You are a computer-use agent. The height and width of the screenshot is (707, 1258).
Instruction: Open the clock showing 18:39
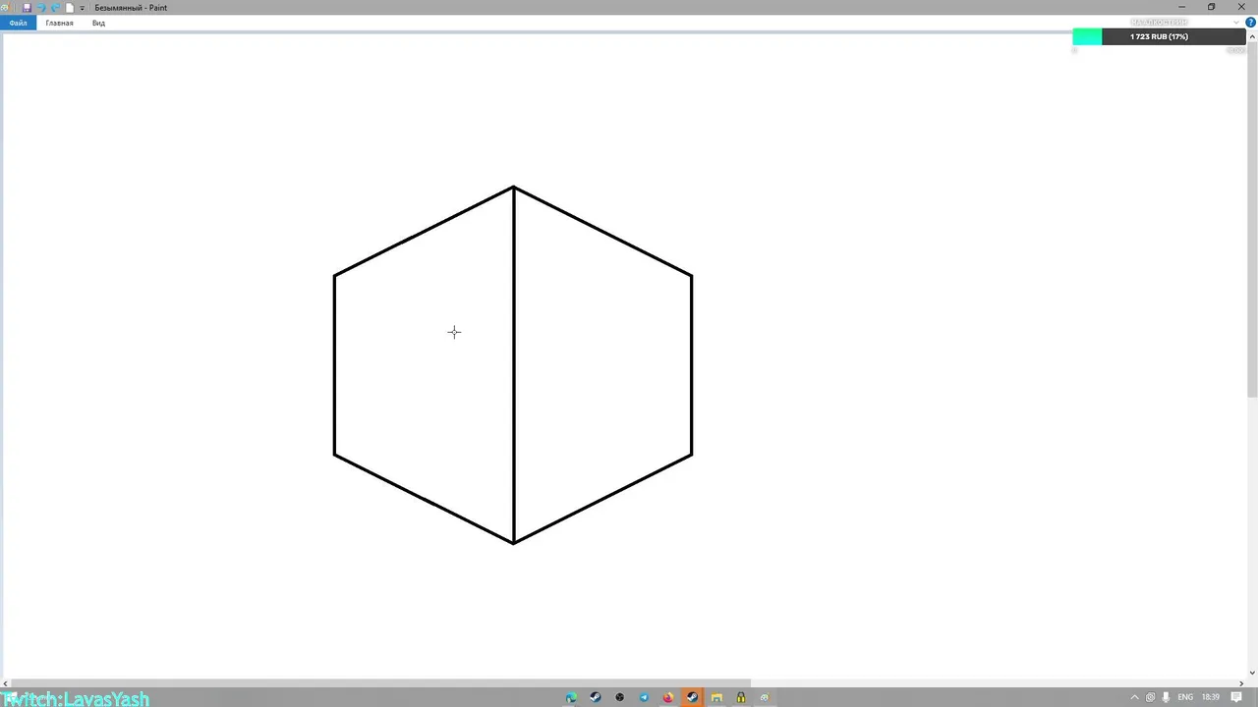point(1211,697)
